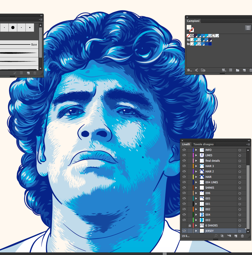The height and width of the screenshot is (255, 252).
Task: Create a new color group in Campioni
Action: tap(238, 70)
